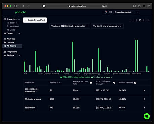
Task: Click the Clusters icon
Action: 5,42
